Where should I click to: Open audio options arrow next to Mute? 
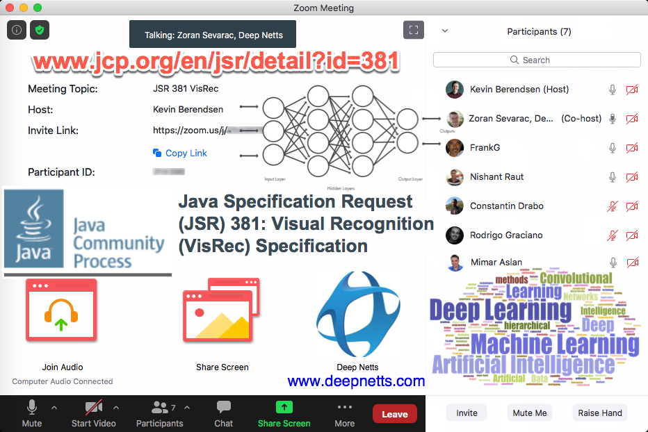click(x=54, y=408)
